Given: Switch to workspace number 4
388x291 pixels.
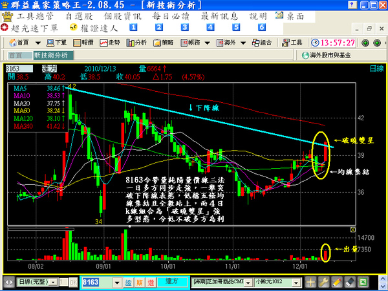Looking at the screenshot, I should click(x=211, y=27).
